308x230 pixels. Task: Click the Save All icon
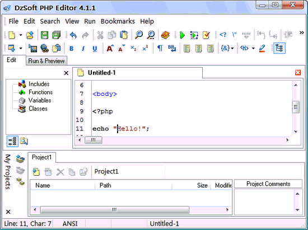click(x=57, y=35)
